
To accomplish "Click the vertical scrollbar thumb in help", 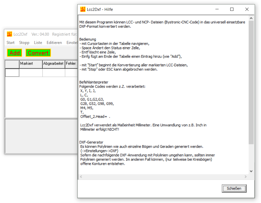I will click(x=251, y=82).
